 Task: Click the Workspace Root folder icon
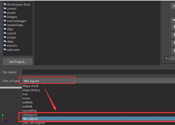(5, 4)
